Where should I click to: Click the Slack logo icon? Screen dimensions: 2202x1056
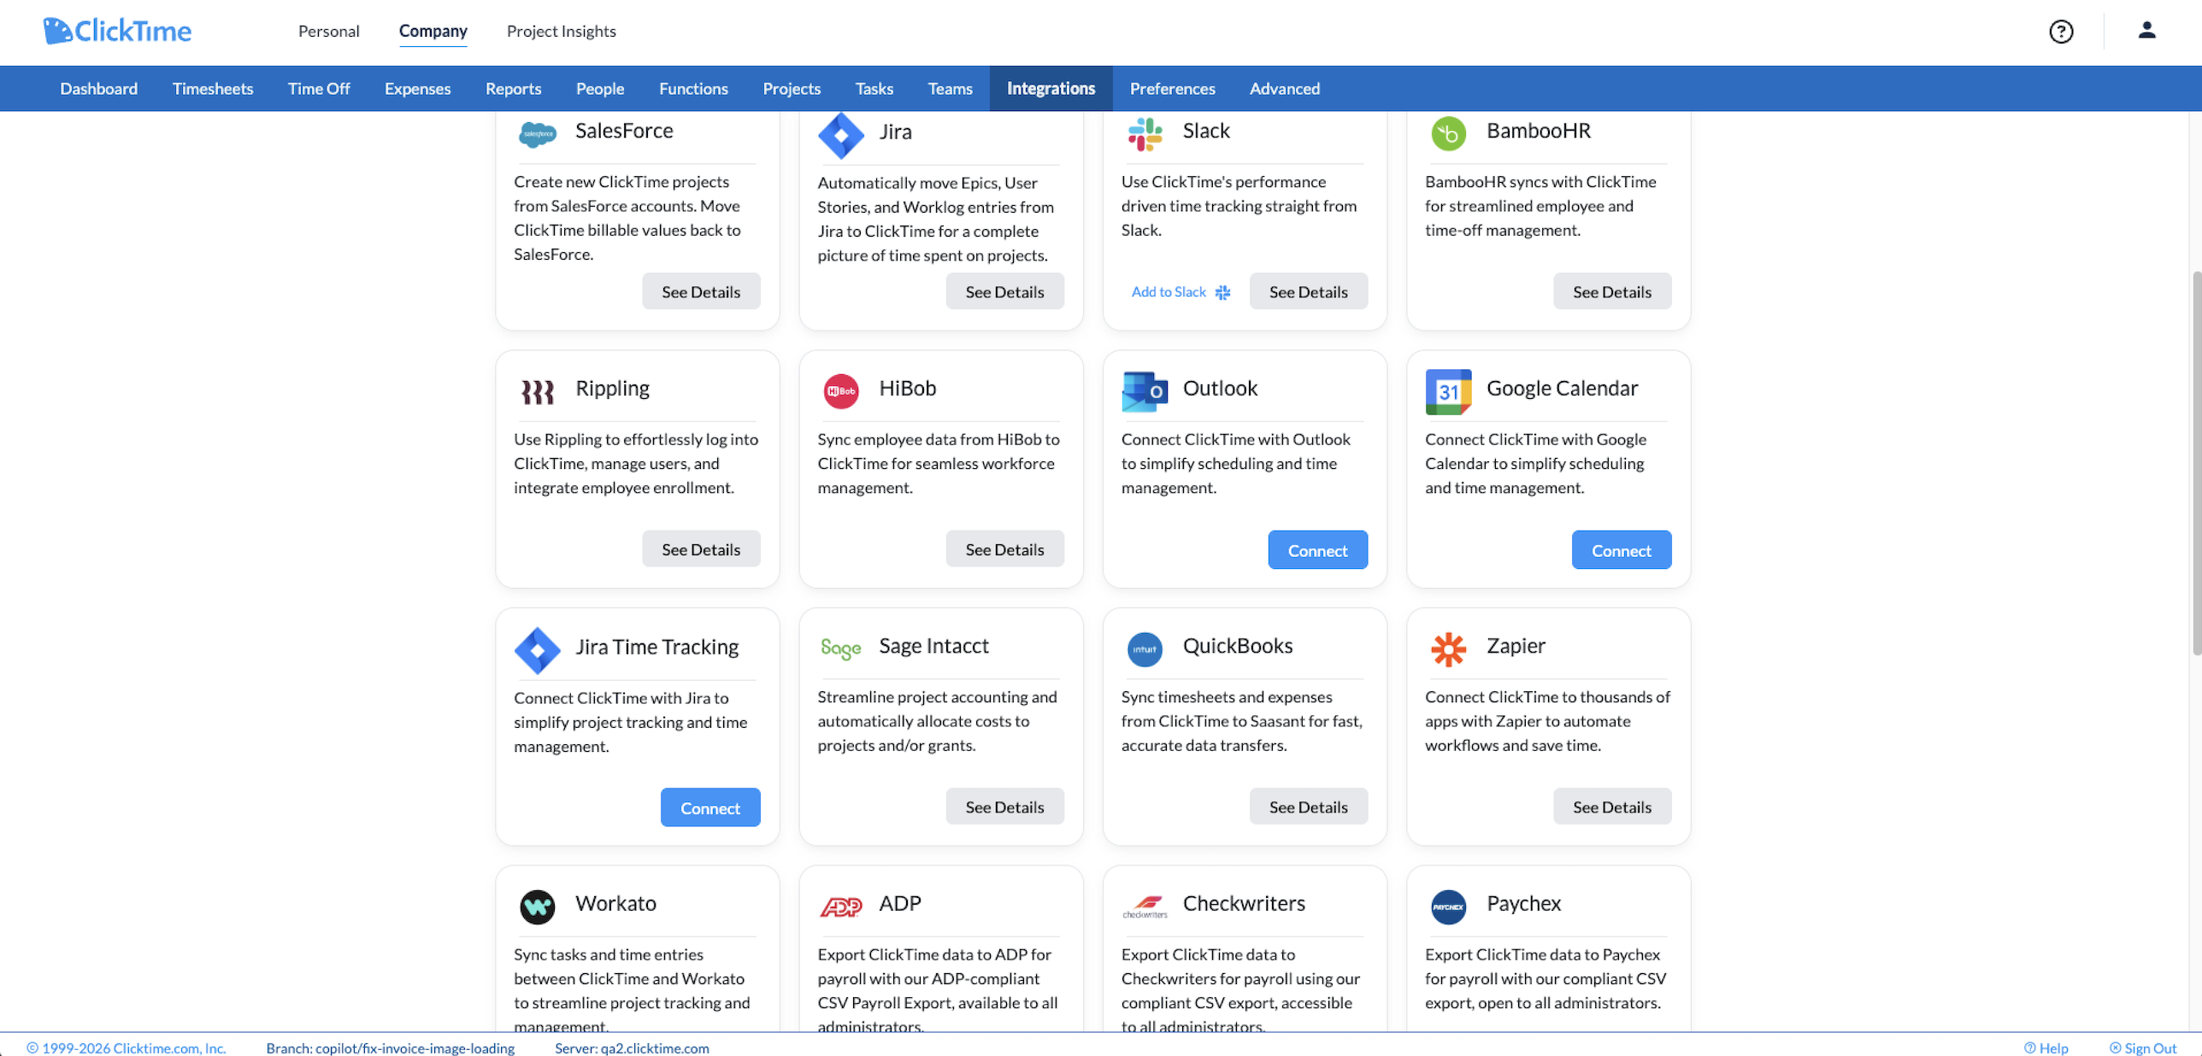(x=1145, y=134)
